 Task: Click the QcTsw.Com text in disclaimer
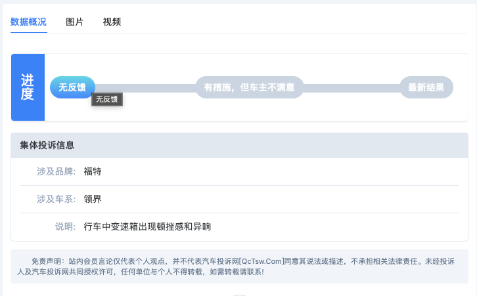(x=261, y=261)
